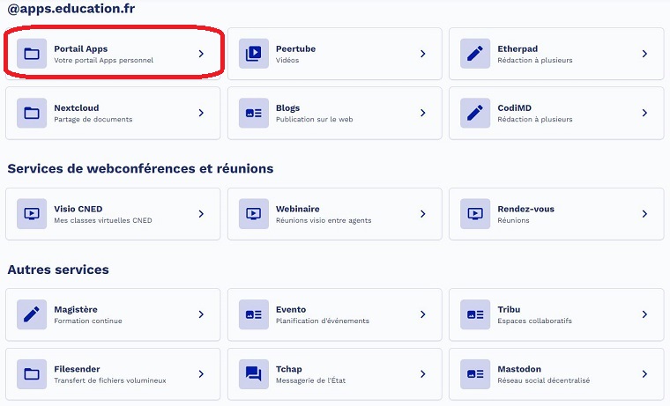Viewport: 670px width, 406px height.
Task: Click the video library icon on Peertube card
Action: (x=253, y=54)
